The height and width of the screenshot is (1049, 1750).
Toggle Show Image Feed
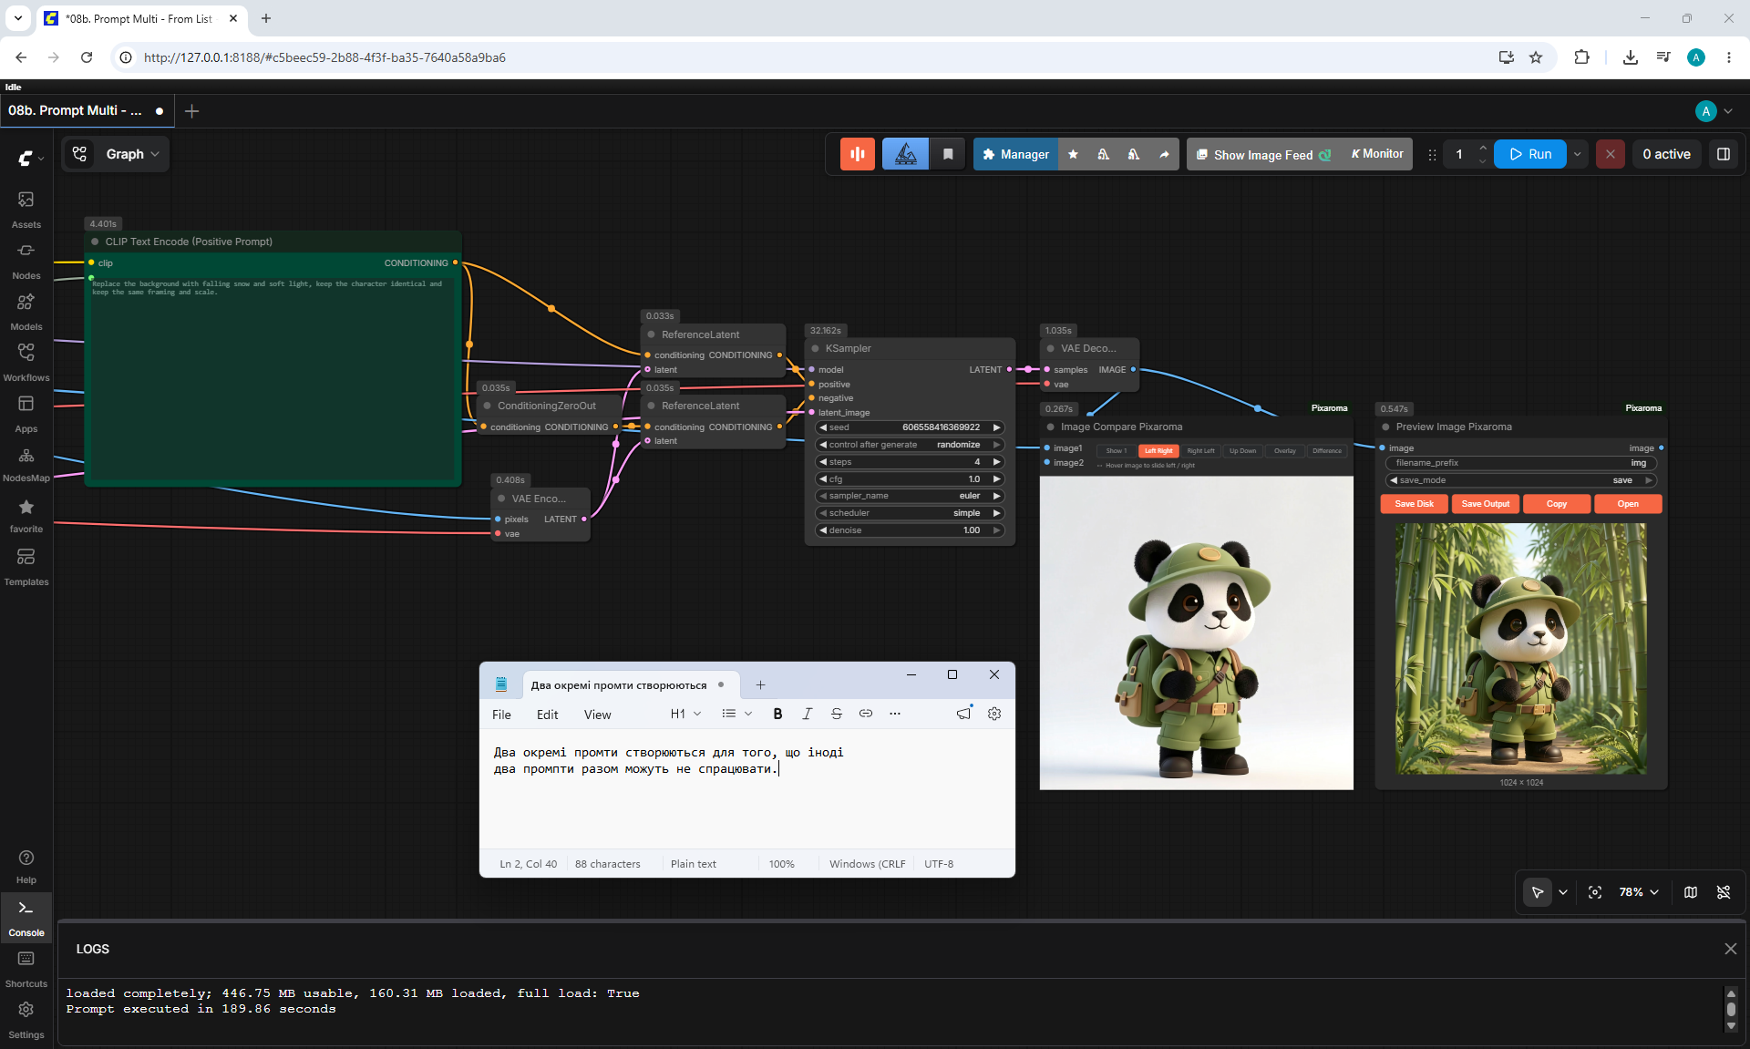click(x=1262, y=154)
